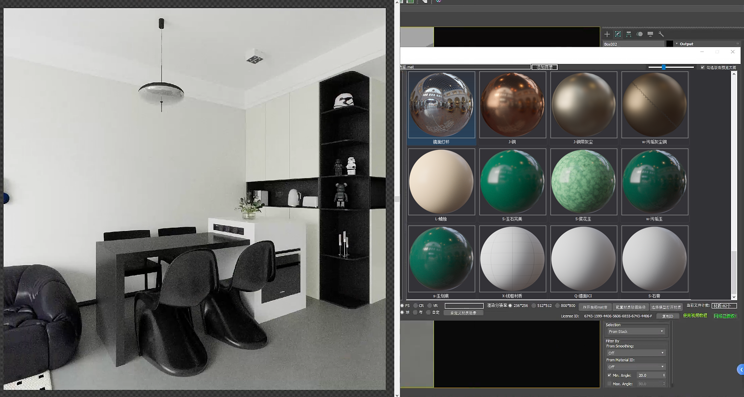The height and width of the screenshot is (397, 744).
Task: Click the 复制ID button
Action: pyautogui.click(x=668, y=316)
